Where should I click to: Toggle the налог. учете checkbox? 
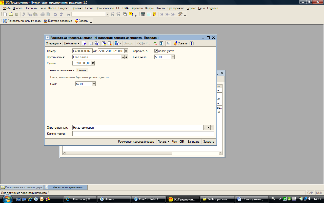pos(156,51)
